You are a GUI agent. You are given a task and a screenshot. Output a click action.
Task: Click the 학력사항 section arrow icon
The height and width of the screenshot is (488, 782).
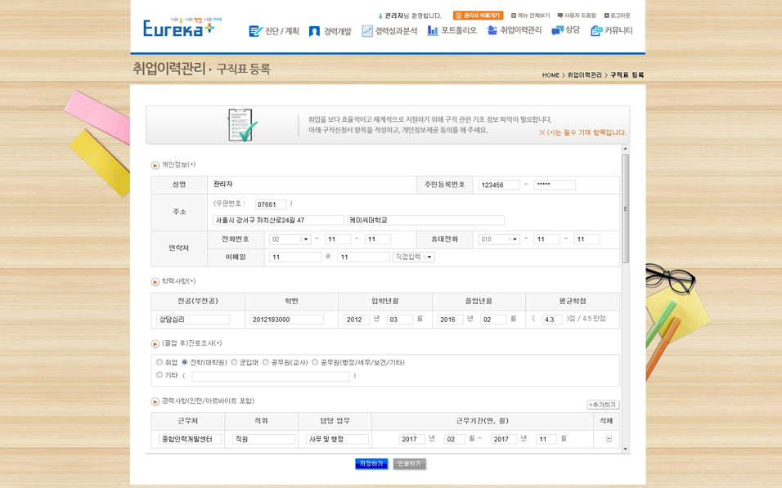coord(155,282)
